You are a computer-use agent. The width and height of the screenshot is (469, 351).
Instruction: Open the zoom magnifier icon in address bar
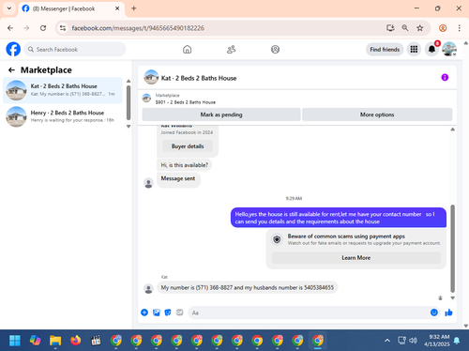(x=405, y=28)
